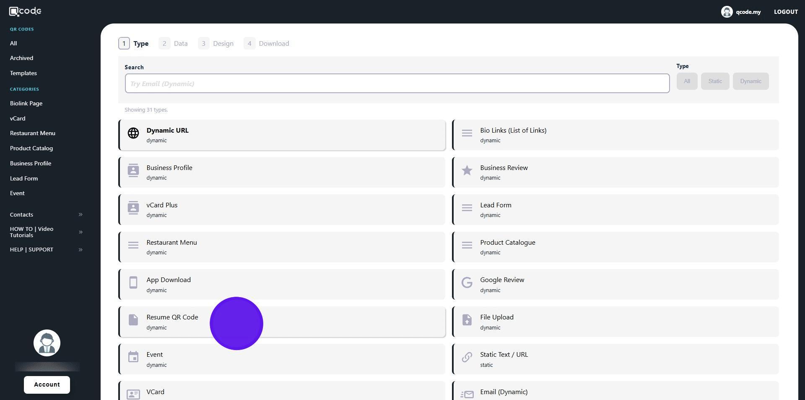Filter types by Static
The image size is (805, 400).
715,81
